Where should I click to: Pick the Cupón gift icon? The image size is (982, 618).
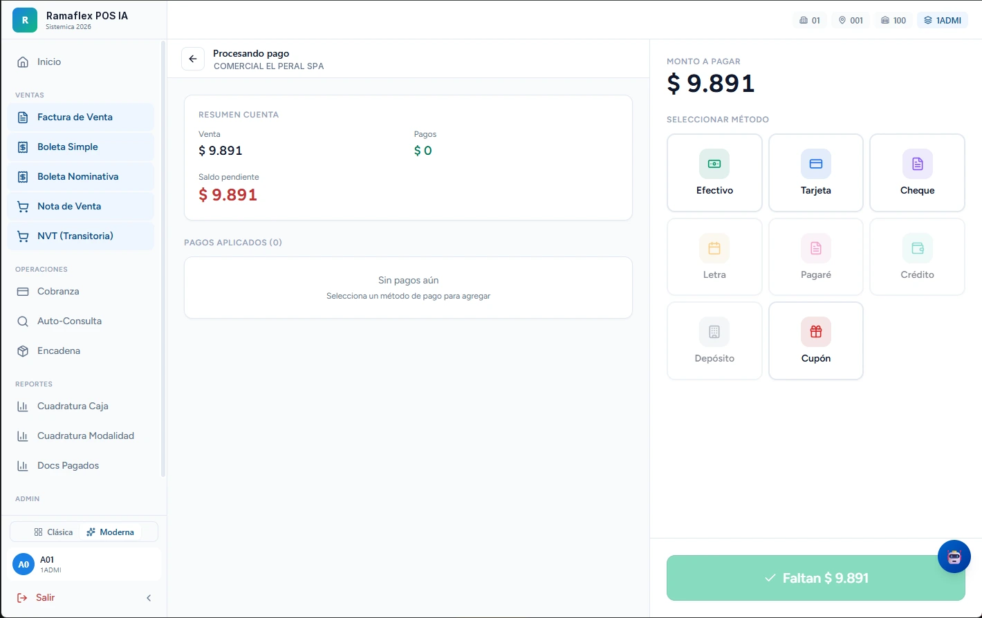pos(816,332)
